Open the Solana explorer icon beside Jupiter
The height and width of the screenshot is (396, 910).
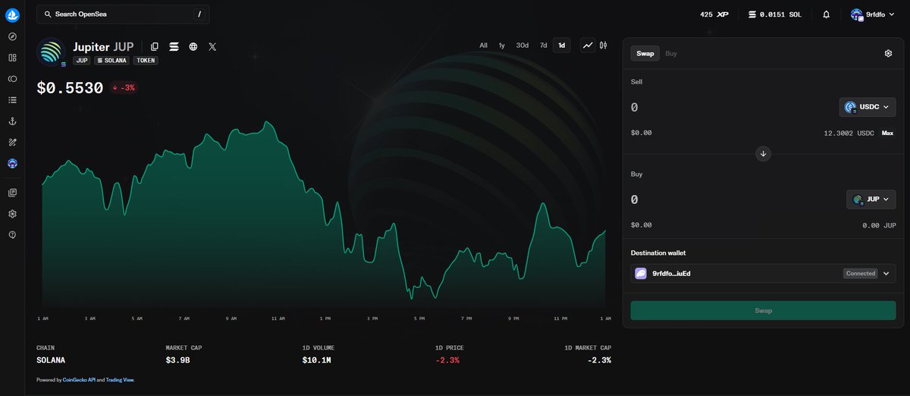[174, 47]
